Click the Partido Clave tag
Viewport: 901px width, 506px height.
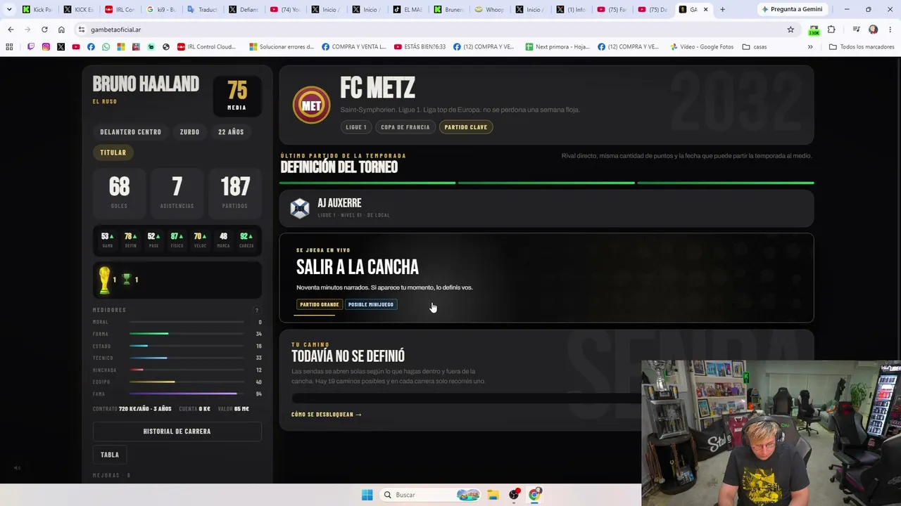click(466, 127)
